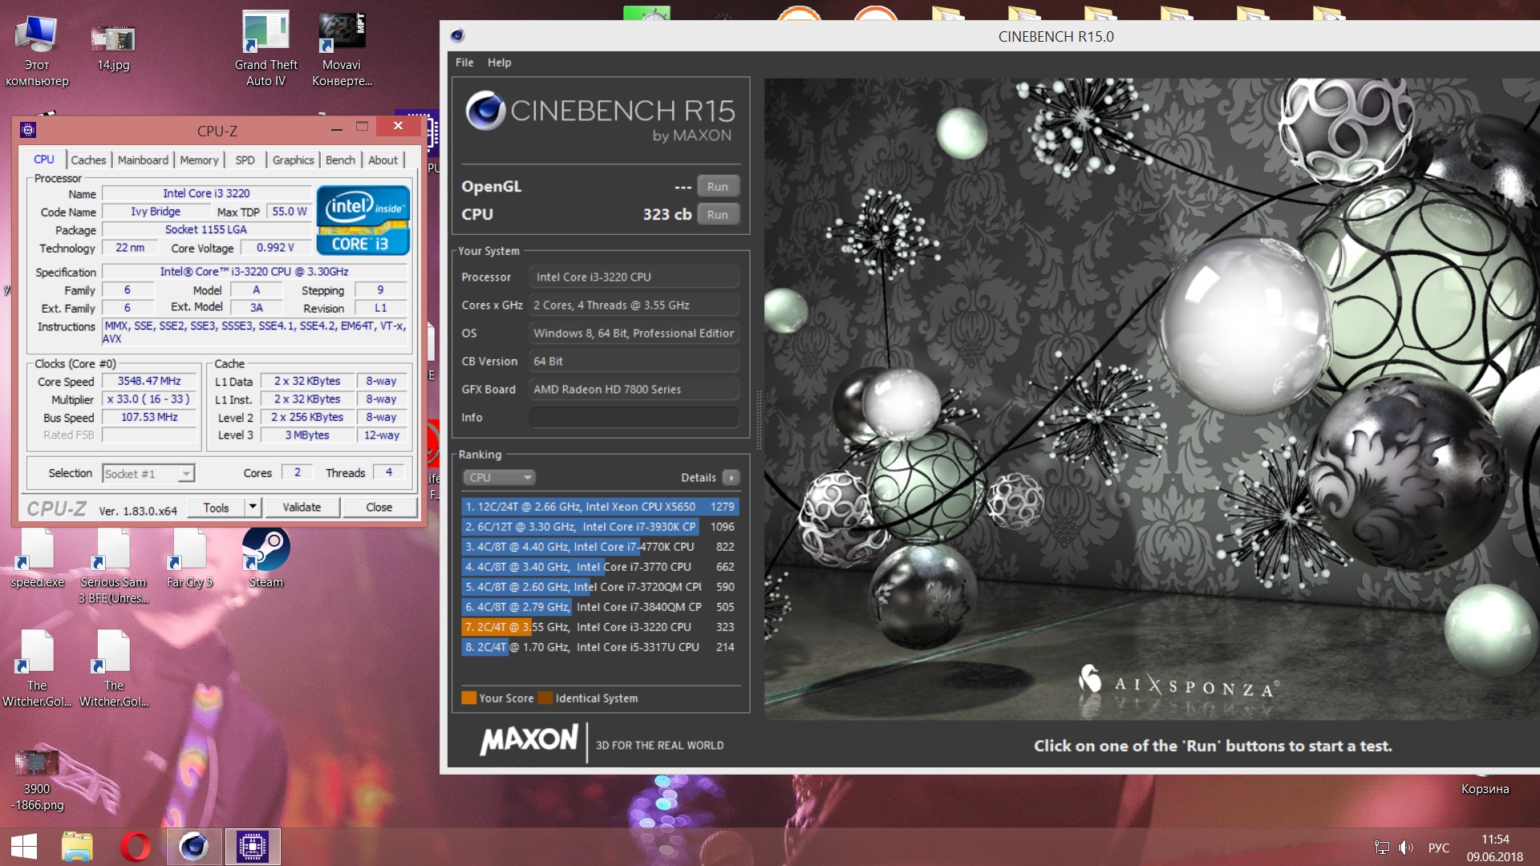Click the CPU-Z title bar app icon
This screenshot has height=866, width=1540.
point(28,130)
